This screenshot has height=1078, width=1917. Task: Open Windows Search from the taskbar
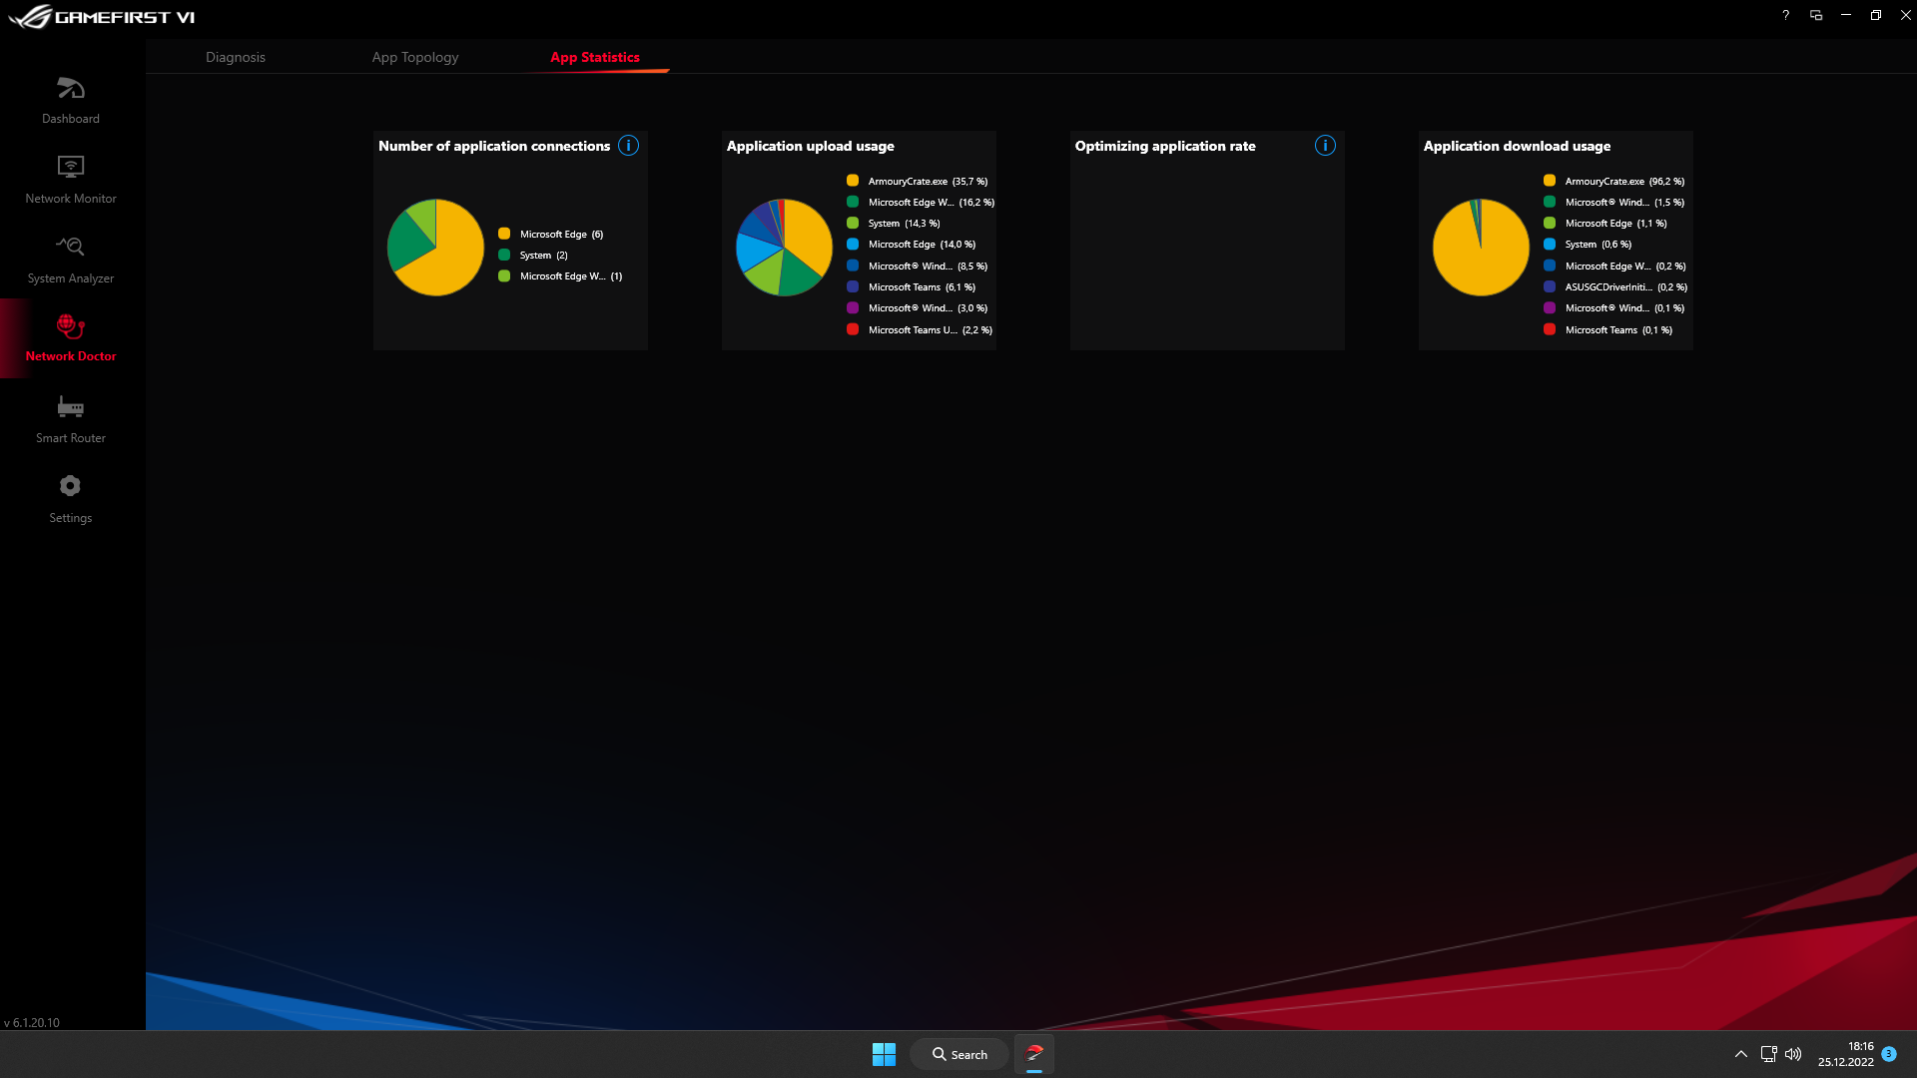[x=958, y=1053]
